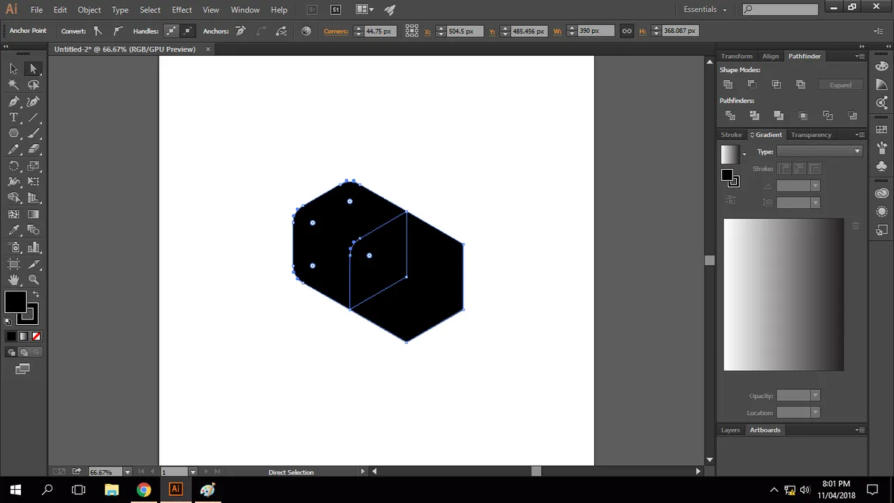Reset default fill and stroke
The width and height of the screenshot is (894, 503).
[8, 321]
